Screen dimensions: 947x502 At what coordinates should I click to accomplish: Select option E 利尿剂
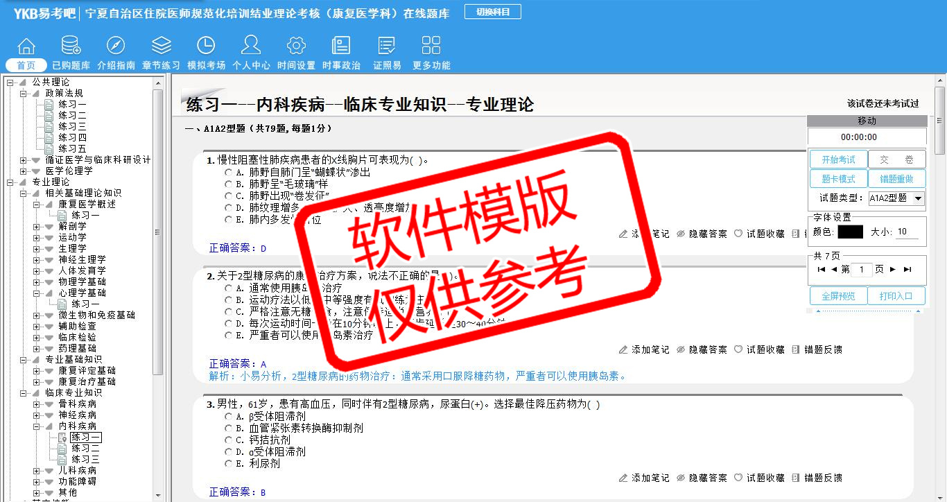pyautogui.click(x=229, y=464)
